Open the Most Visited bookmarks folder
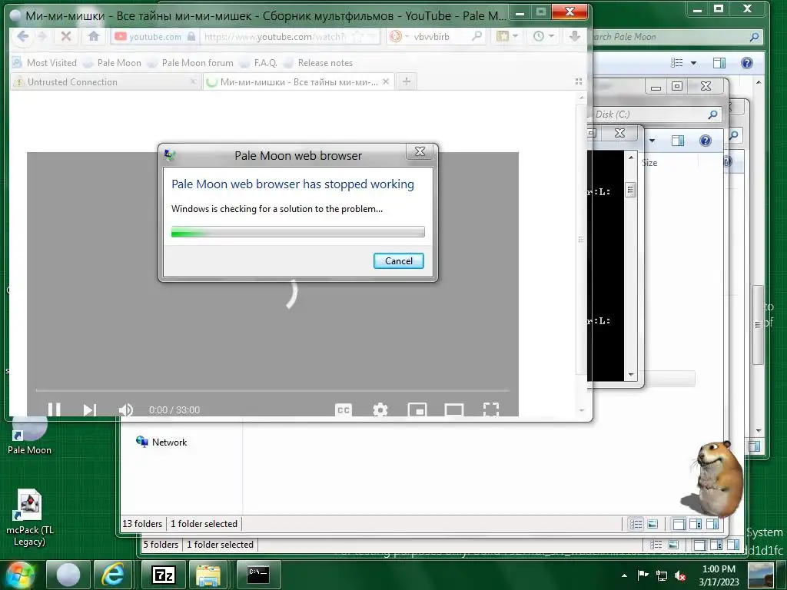 pyautogui.click(x=45, y=63)
